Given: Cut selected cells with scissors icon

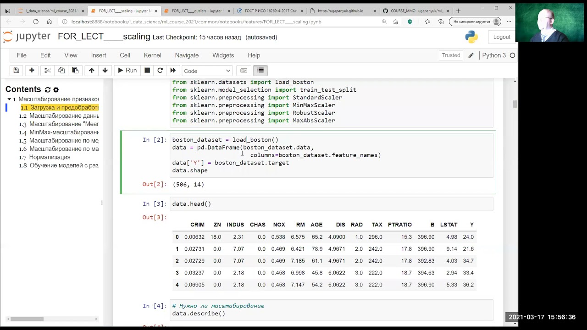Looking at the screenshot, I should [47, 71].
